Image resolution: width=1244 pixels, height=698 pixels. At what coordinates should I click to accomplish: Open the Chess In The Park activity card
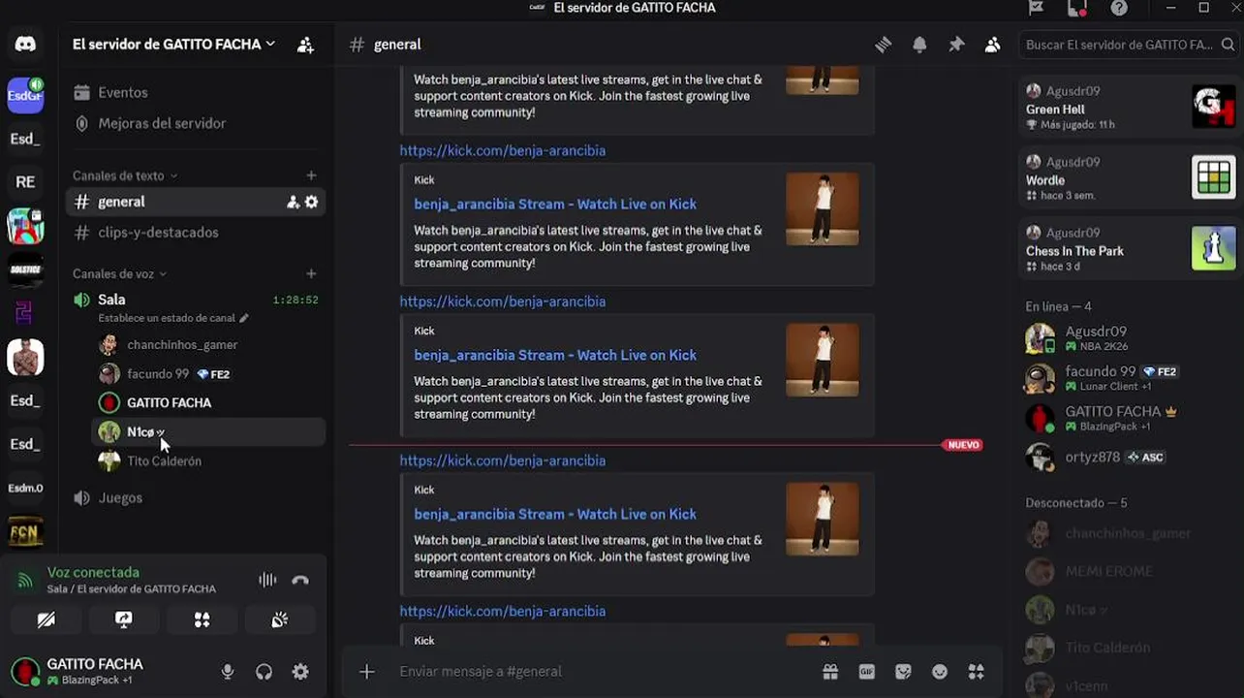(1129, 248)
